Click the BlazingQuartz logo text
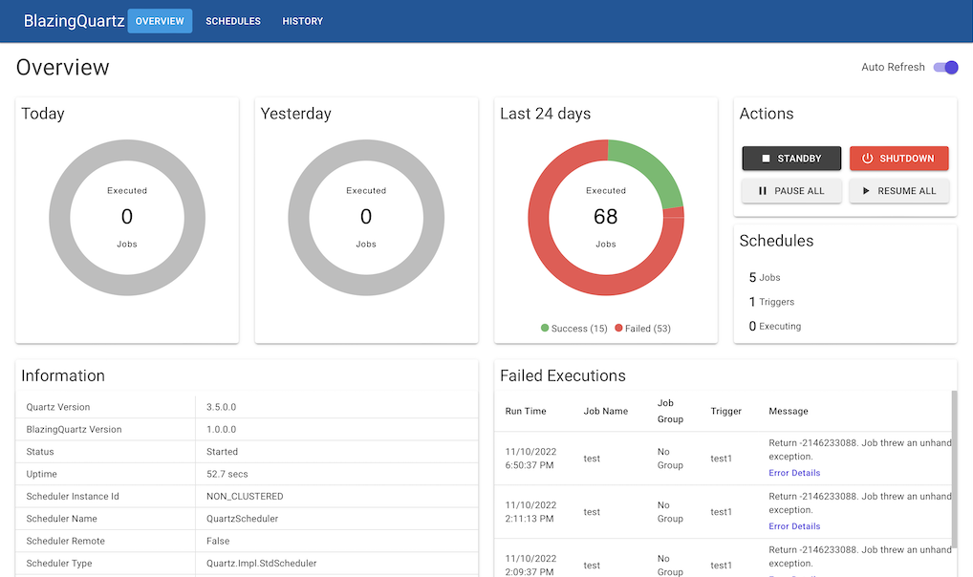 click(x=74, y=21)
